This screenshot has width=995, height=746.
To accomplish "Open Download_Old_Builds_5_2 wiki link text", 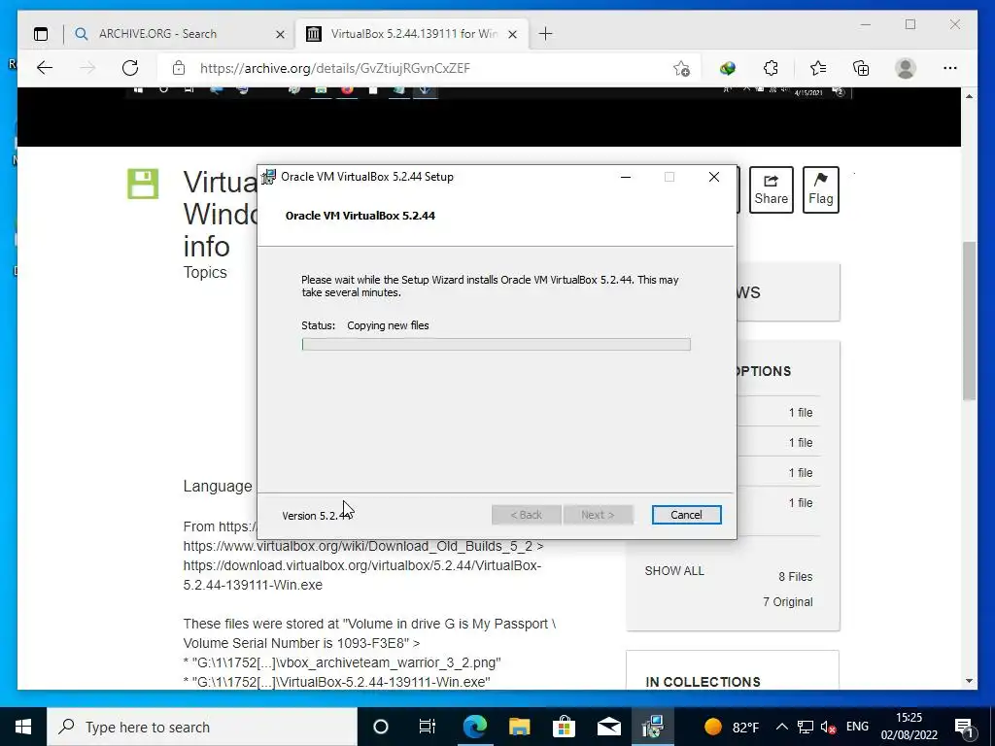I will tap(363, 546).
